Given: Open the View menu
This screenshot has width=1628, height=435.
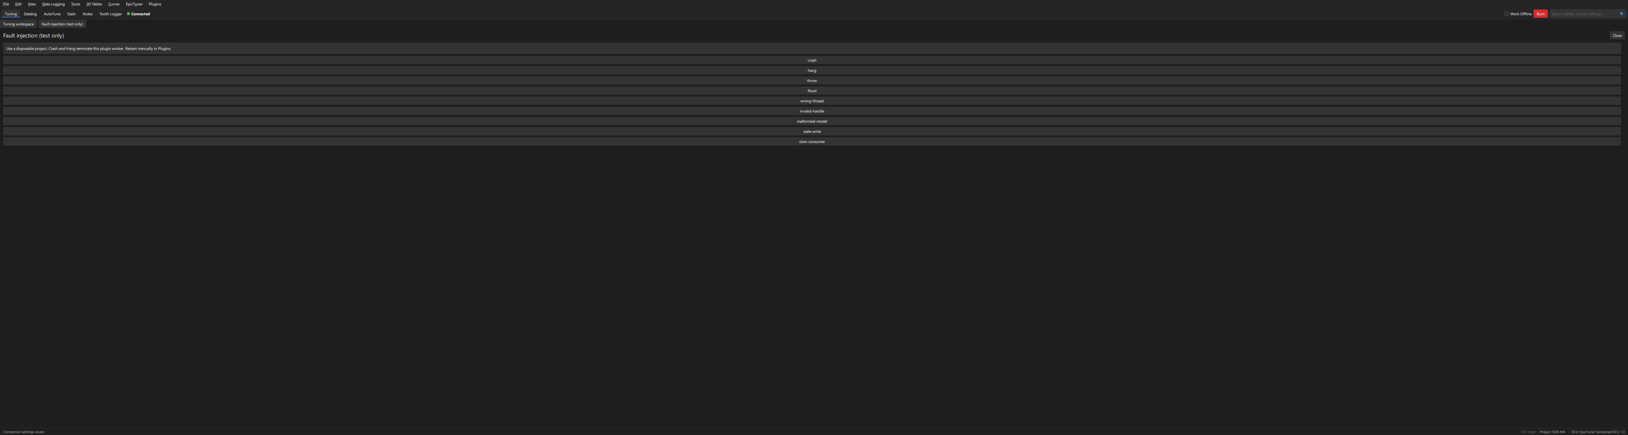Looking at the screenshot, I should click(x=31, y=4).
